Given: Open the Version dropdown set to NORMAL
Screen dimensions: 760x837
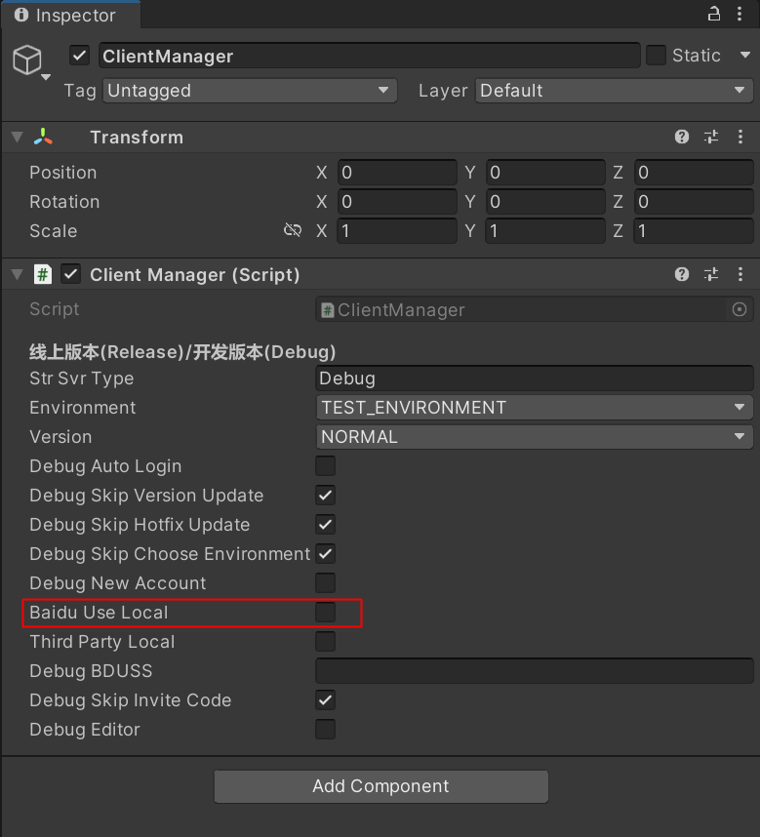Looking at the screenshot, I should click(534, 437).
